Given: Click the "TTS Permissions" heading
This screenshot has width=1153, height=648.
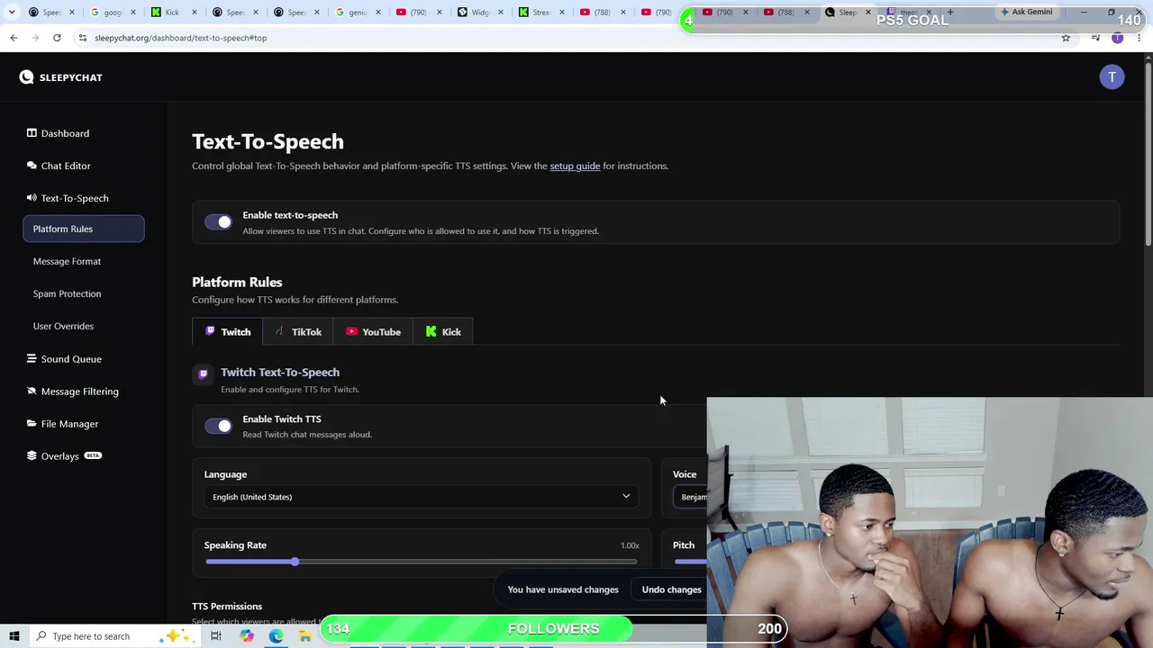Looking at the screenshot, I should (227, 607).
